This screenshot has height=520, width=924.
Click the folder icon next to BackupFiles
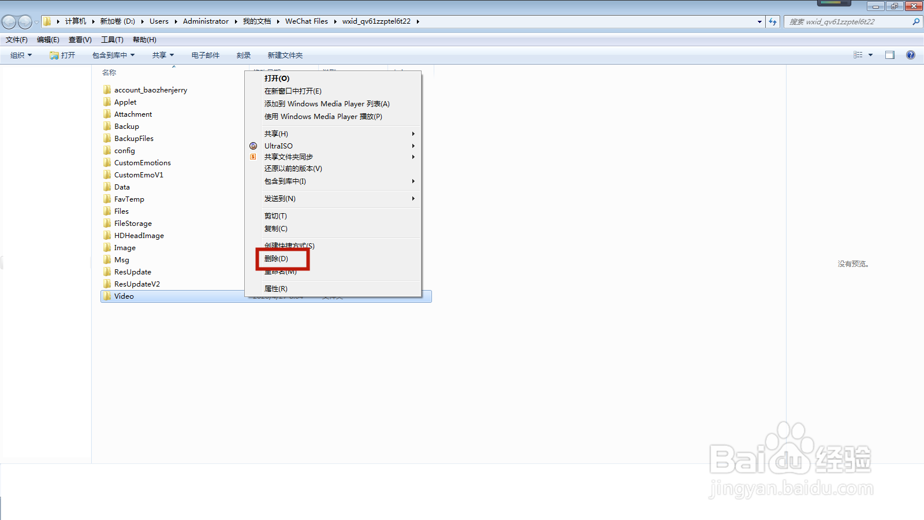pos(107,138)
